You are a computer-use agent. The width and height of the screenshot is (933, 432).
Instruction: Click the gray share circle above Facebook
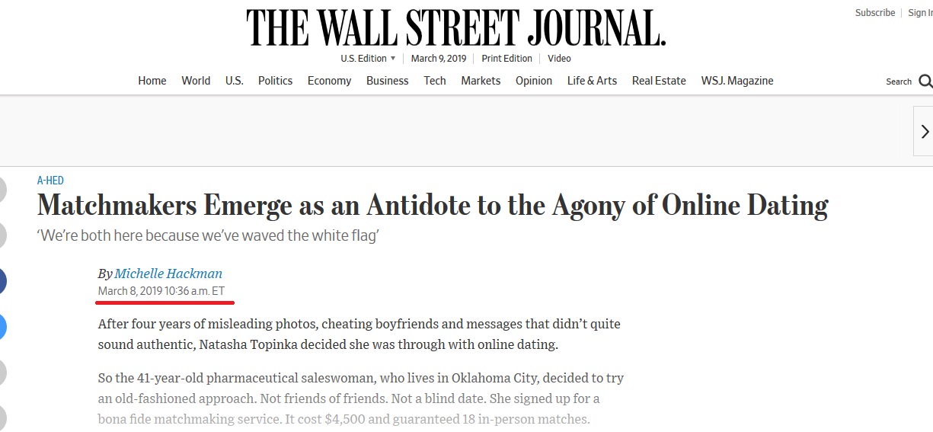pyautogui.click(x=2, y=235)
